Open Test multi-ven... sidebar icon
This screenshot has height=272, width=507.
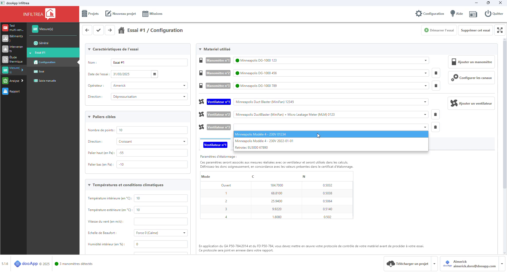click(x=5, y=28)
